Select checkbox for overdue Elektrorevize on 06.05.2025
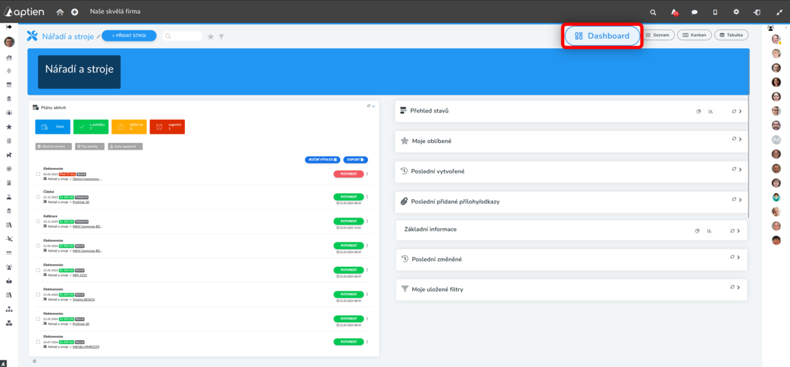Screen dimensions: 790x367 pyautogui.click(x=38, y=173)
